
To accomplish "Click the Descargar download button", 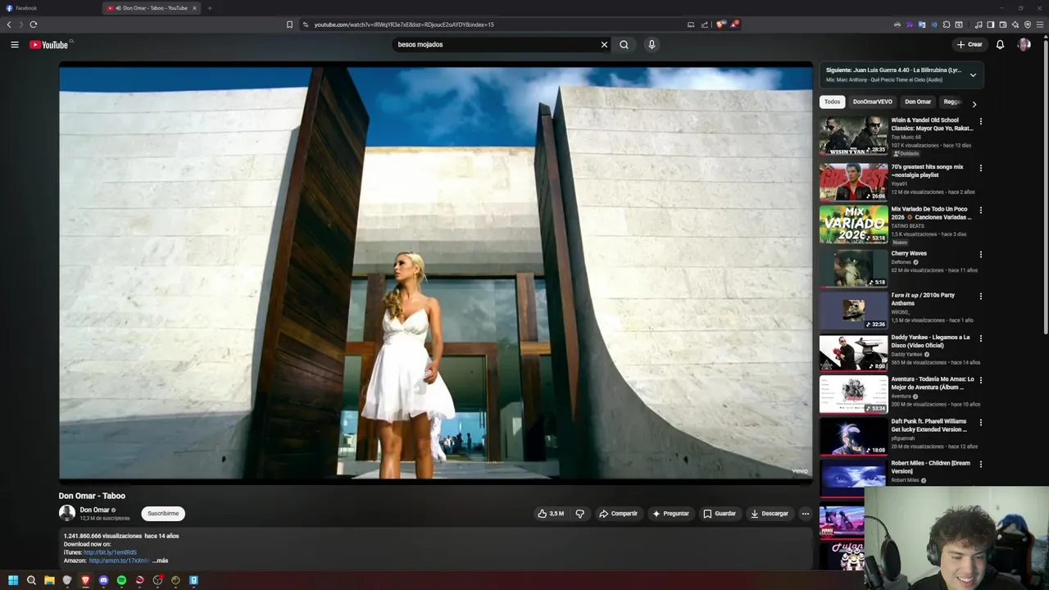I will [770, 514].
